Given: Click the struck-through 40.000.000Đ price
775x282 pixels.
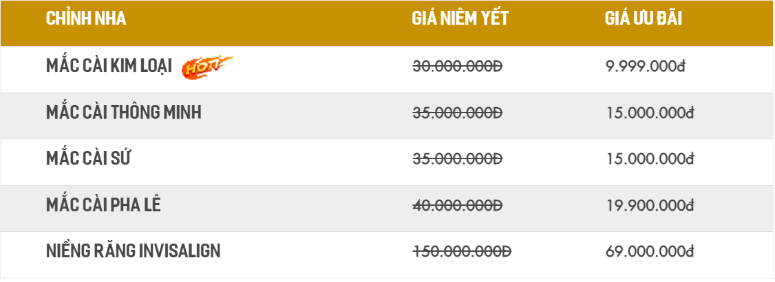Looking at the screenshot, I should (458, 205).
